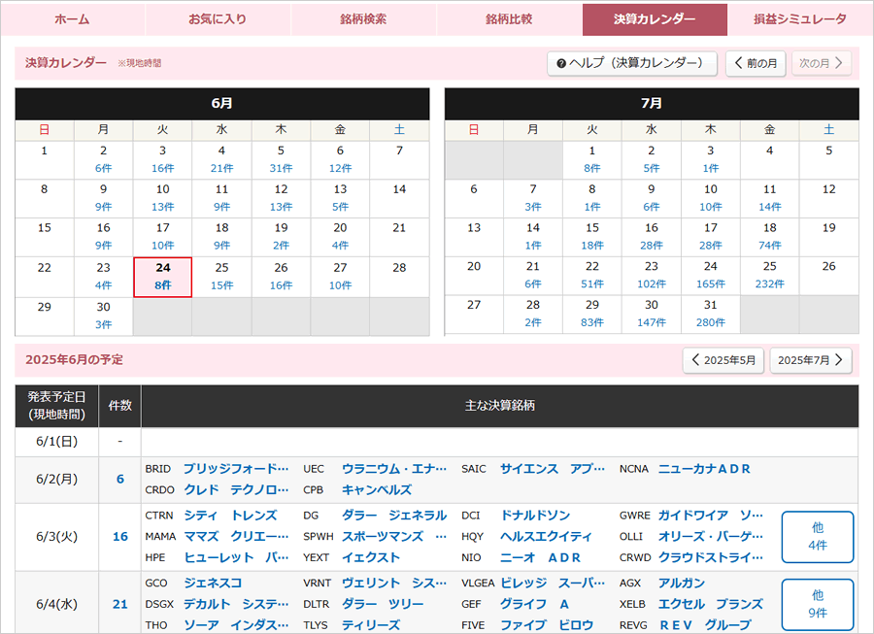Screen dimensions: 874x634
Task: Click count 21 in the 6/4 row
Action: (119, 604)
